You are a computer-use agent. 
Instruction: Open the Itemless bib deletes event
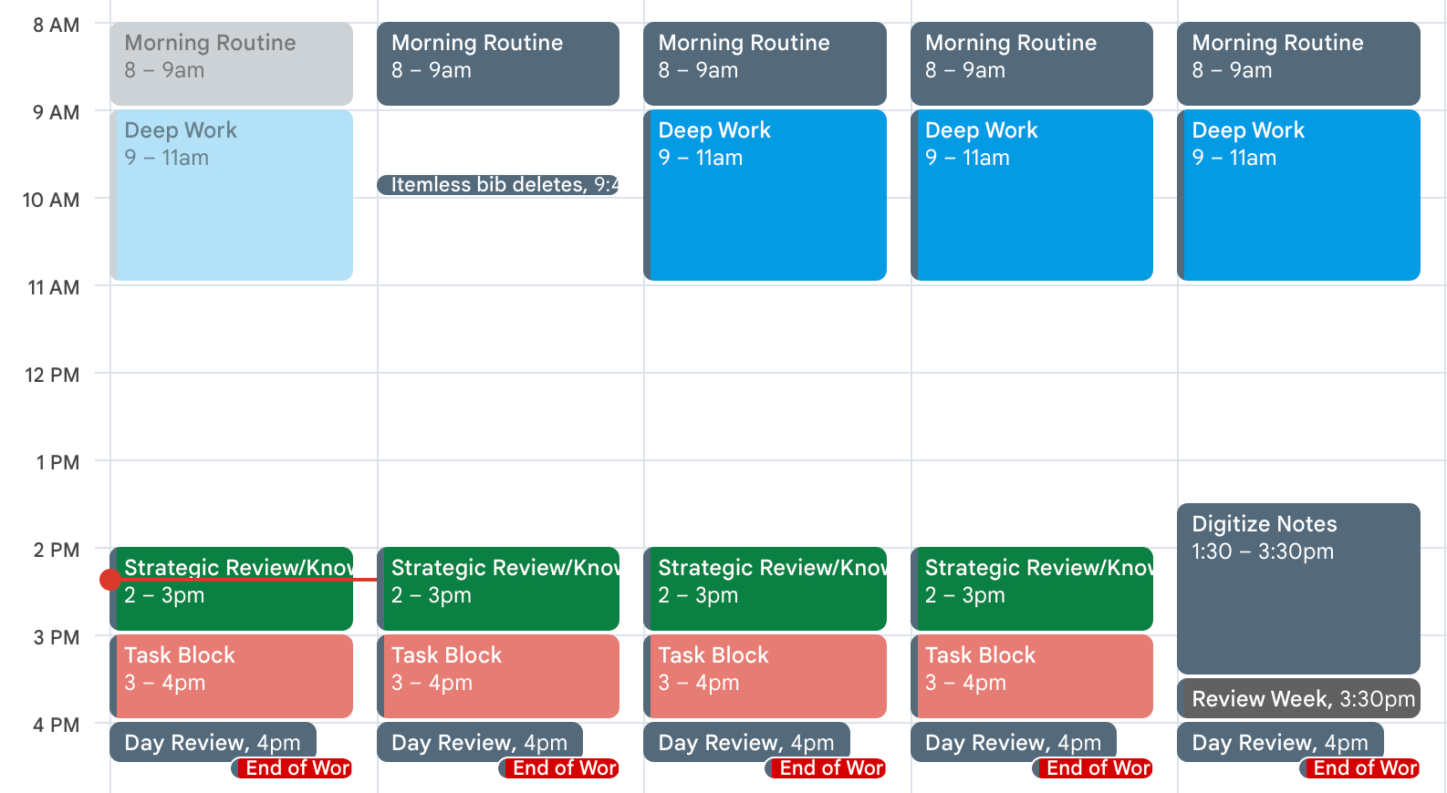[x=498, y=185]
